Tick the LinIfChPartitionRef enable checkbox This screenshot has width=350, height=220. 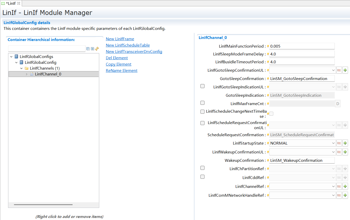click(x=202, y=168)
